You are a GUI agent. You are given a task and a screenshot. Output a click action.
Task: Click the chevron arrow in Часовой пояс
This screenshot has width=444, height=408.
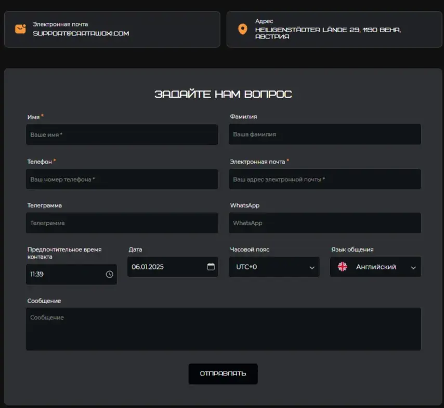pyautogui.click(x=312, y=267)
